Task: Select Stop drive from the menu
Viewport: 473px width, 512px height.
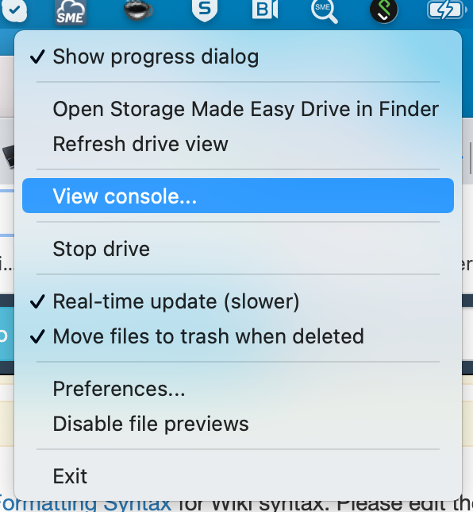Action: coord(238,249)
